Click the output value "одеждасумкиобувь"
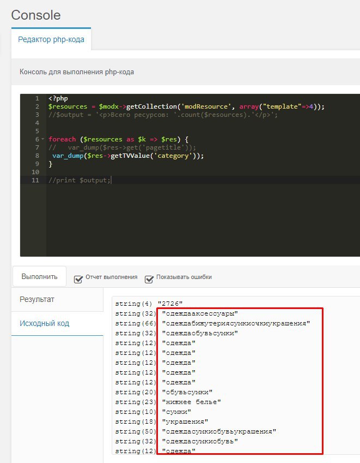The height and width of the screenshot is (463, 360). (200, 441)
